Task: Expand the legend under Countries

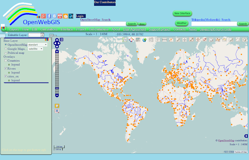Action: pos(9,65)
